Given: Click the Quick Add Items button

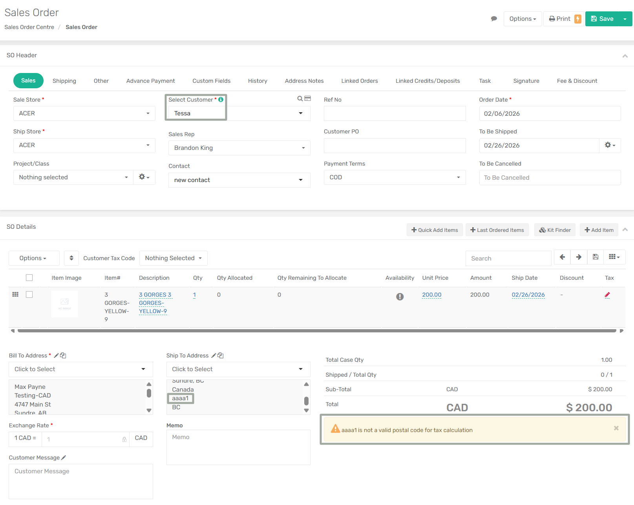Looking at the screenshot, I should click(x=435, y=230).
